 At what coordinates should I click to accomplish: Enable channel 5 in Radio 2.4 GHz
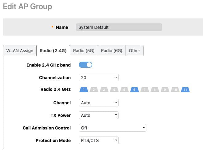124,90
